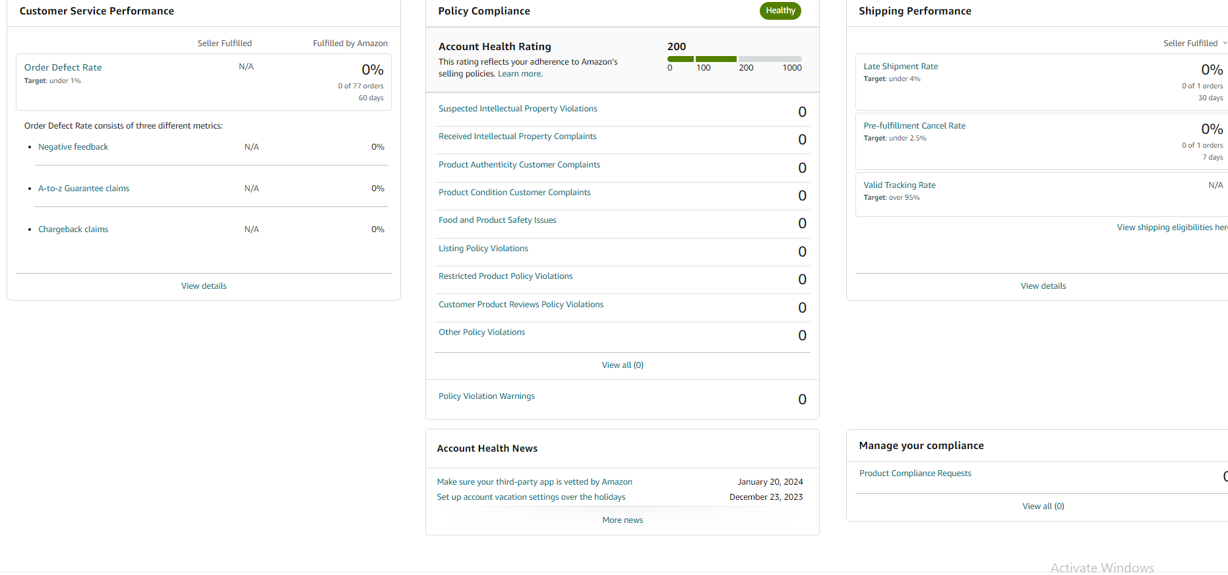View shipping eligibilities here link
Viewport: 1228px width, 575px height.
pos(1172,227)
